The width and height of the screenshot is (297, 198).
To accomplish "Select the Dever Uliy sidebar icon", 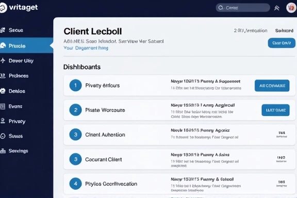I will tap(3, 60).
